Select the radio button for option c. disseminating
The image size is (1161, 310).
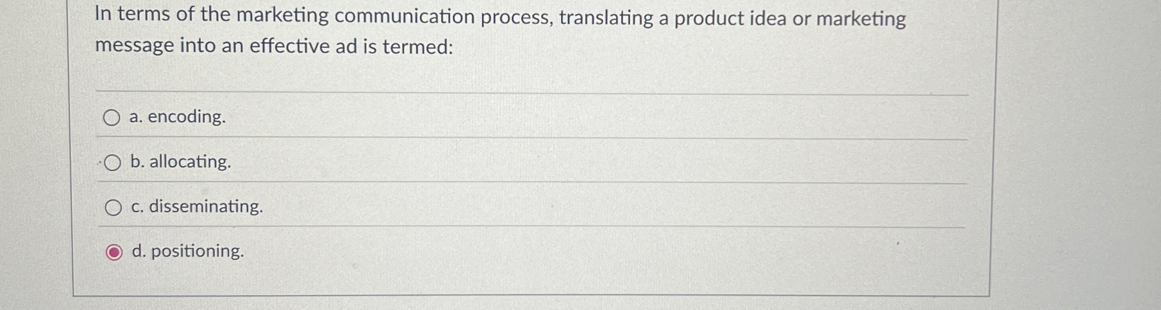click(x=114, y=208)
